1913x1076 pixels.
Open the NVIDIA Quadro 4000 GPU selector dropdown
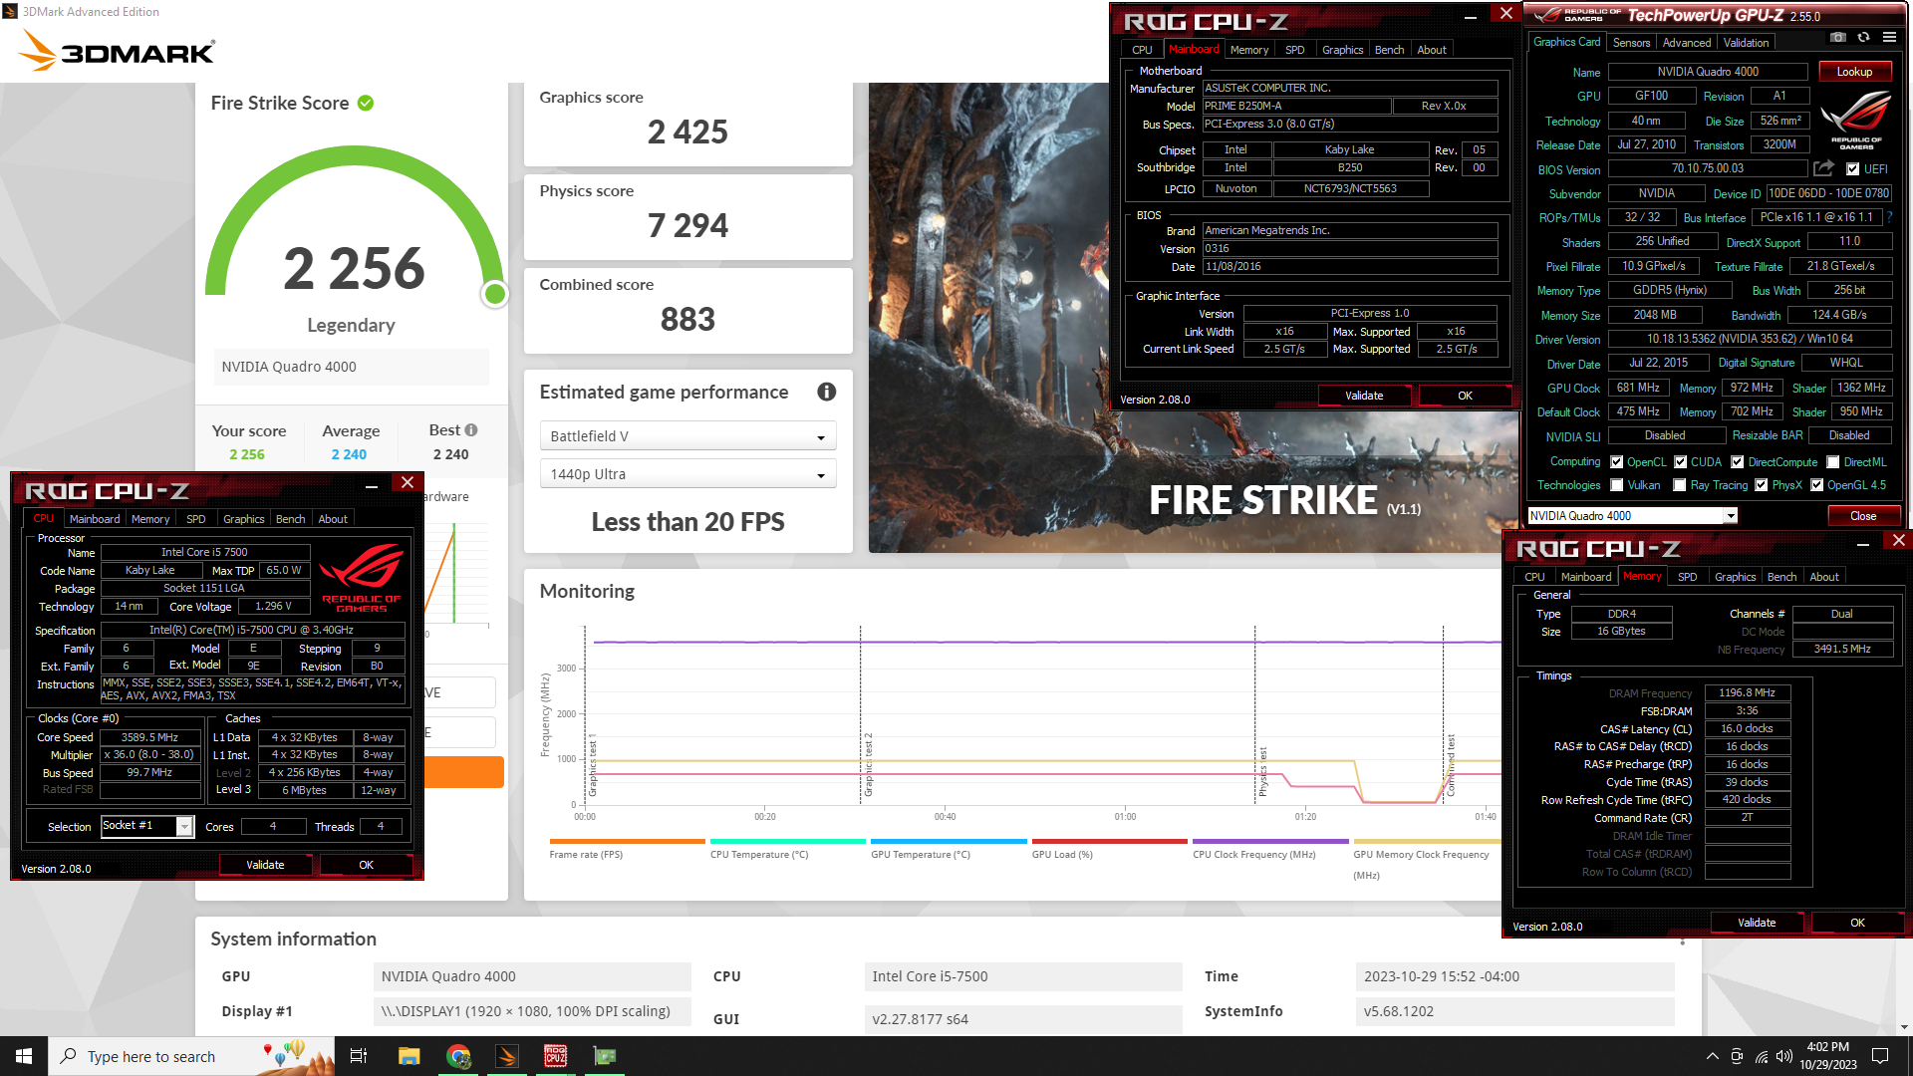[x=1632, y=515]
